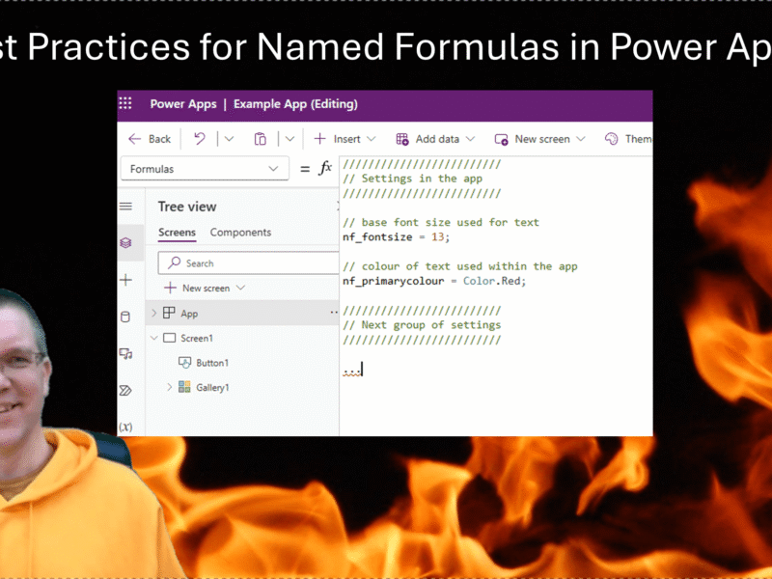Expand the Add data chevron
Screen dimensions: 772x579
[x=470, y=139]
